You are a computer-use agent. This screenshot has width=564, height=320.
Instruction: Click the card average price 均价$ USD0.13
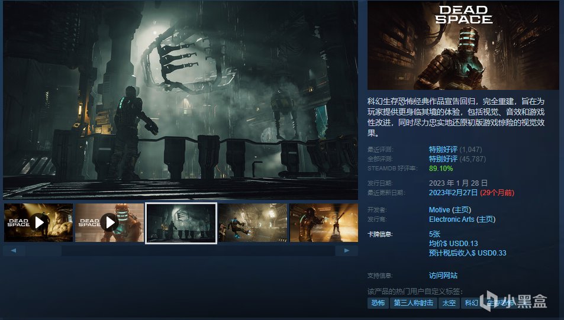pos(453,244)
